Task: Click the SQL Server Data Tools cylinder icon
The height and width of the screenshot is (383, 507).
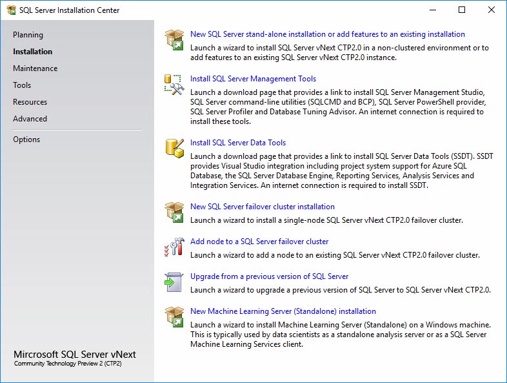Action: point(175,149)
